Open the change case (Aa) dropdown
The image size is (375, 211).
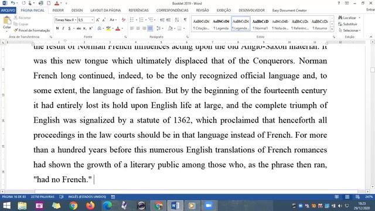[113, 20]
